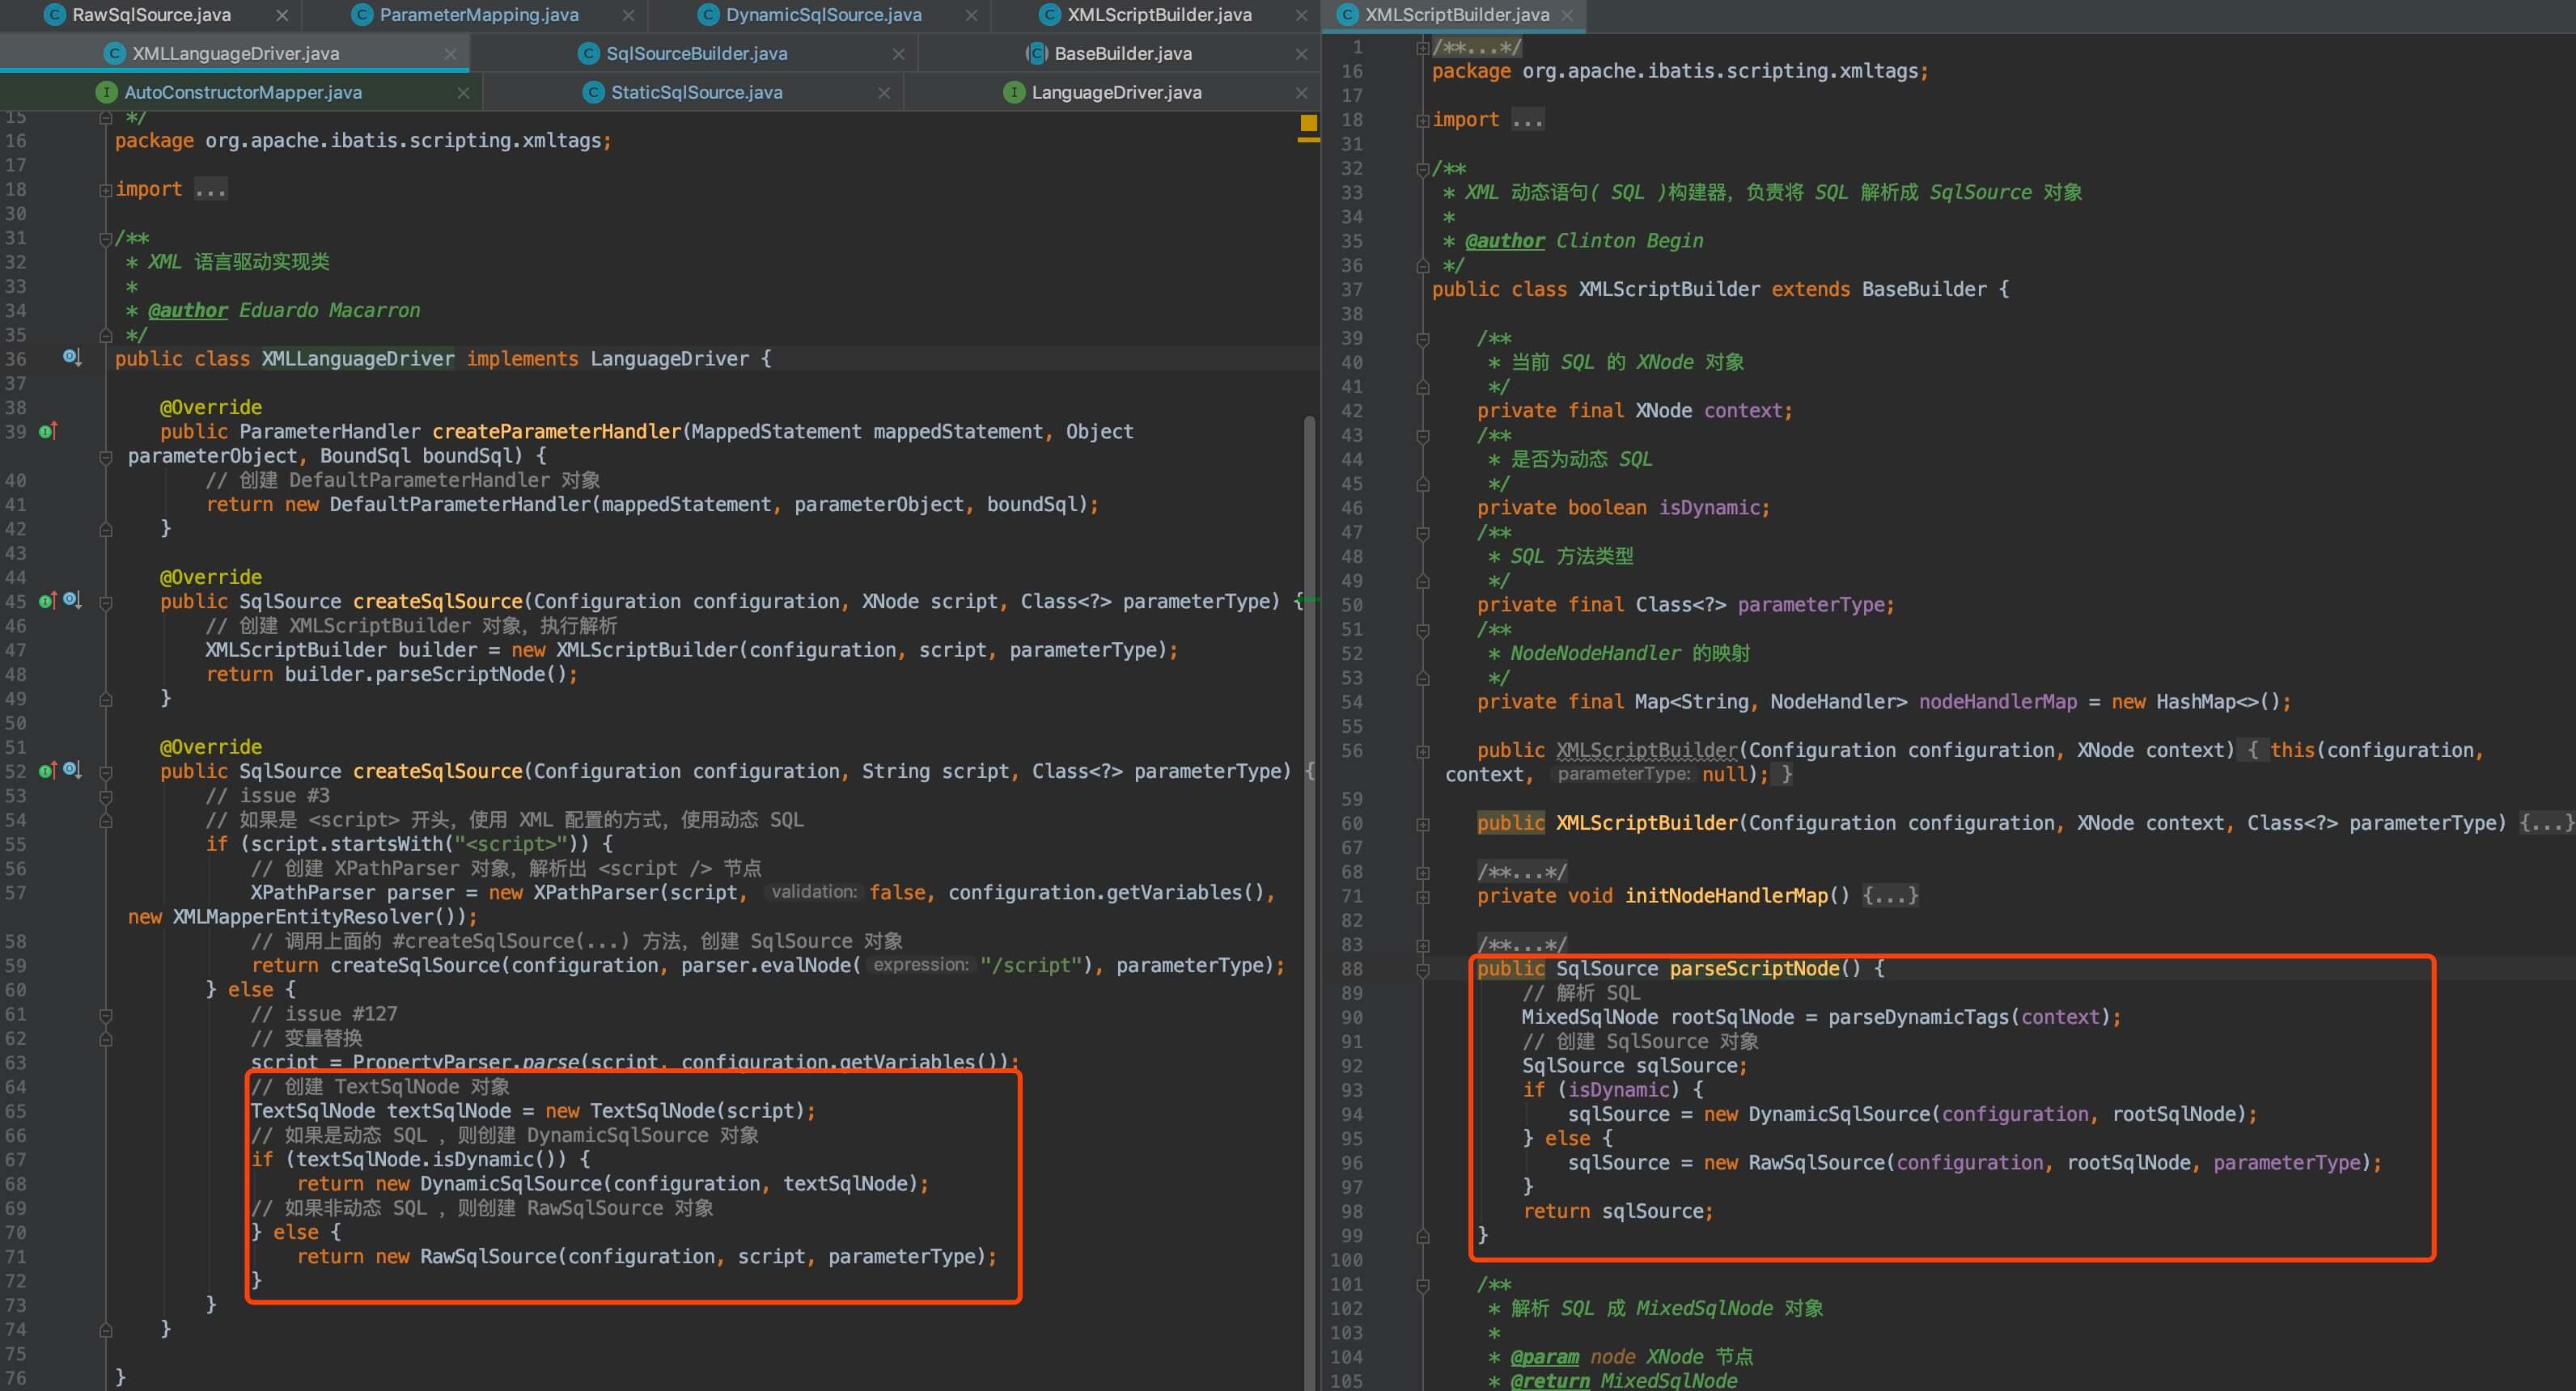The width and height of the screenshot is (2576, 1391).
Task: Collapse the XMLLanguageDriver class Javadoc at line 31
Action: [x=105, y=239]
